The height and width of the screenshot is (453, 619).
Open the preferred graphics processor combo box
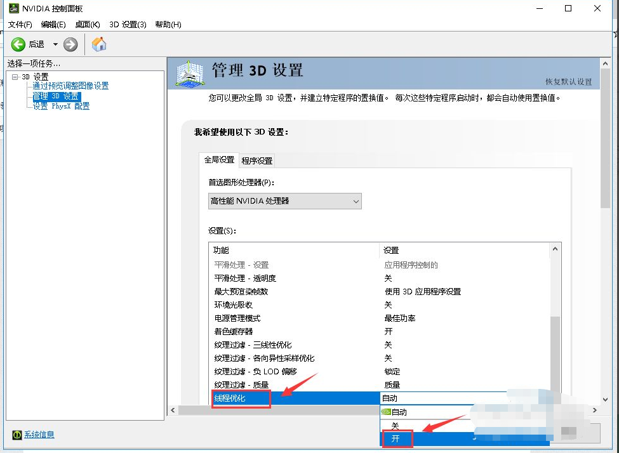284,201
